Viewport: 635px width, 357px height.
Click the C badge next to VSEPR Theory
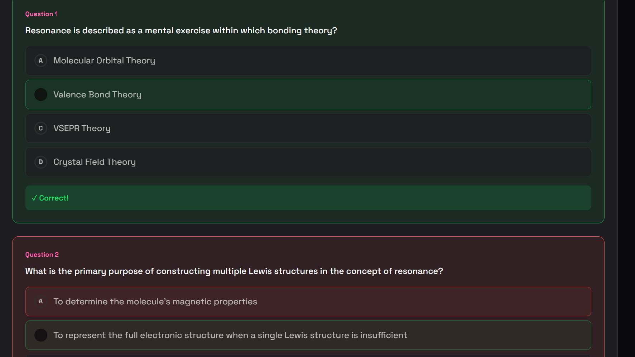click(x=40, y=128)
